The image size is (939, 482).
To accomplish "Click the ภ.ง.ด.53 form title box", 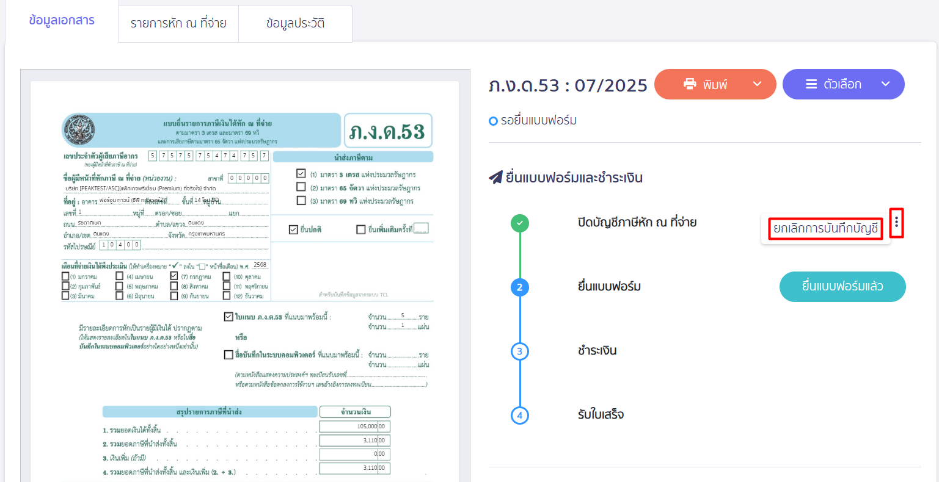I will click(x=388, y=131).
